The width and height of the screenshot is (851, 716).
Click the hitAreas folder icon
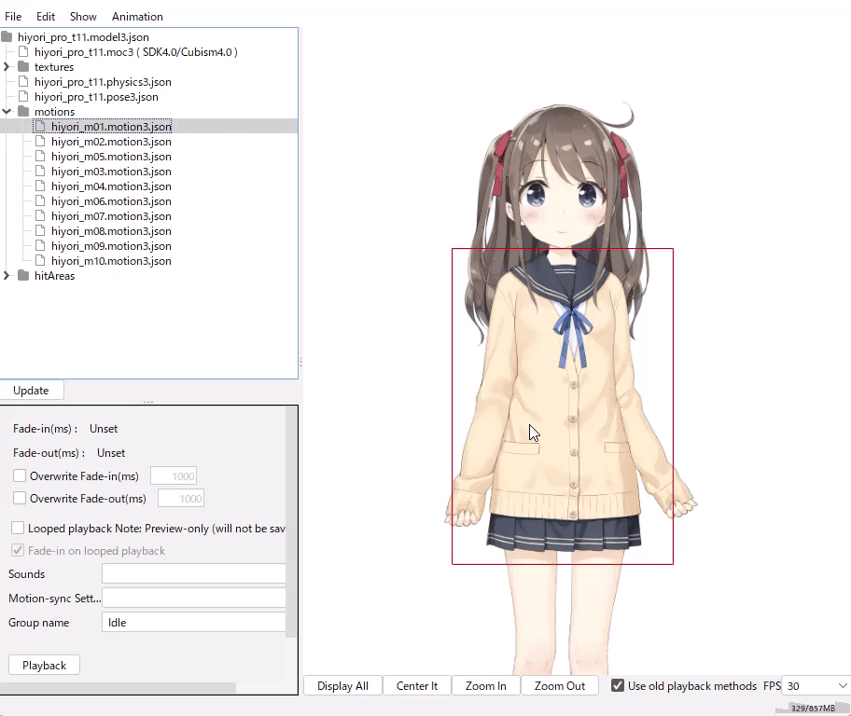24,276
